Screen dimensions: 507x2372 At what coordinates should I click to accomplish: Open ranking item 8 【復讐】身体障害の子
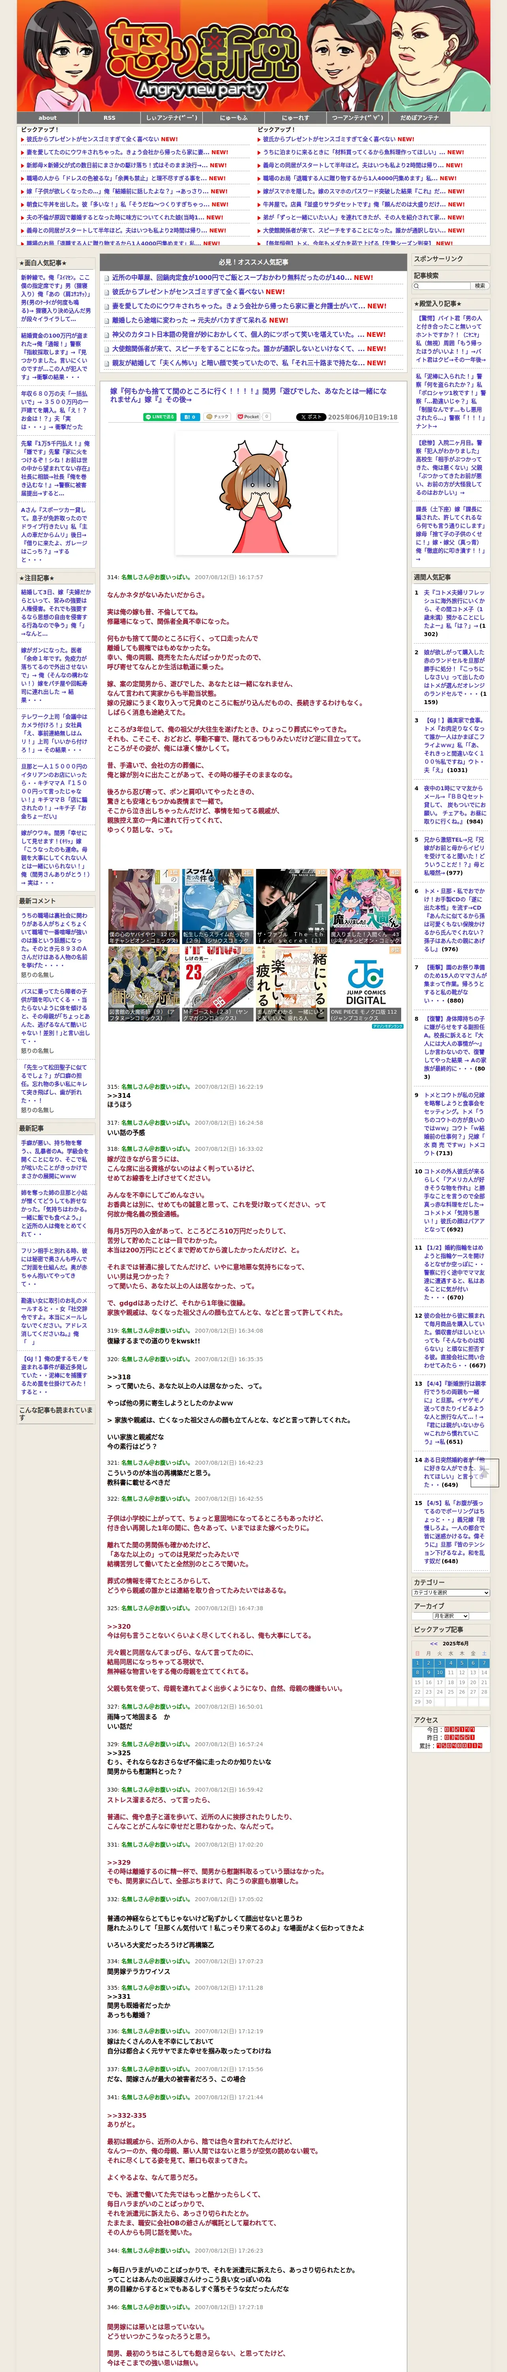tap(454, 1048)
